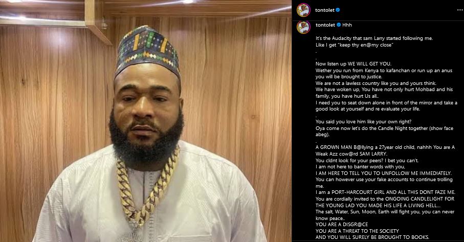Click the 'Hhh' caption text

tap(347, 25)
